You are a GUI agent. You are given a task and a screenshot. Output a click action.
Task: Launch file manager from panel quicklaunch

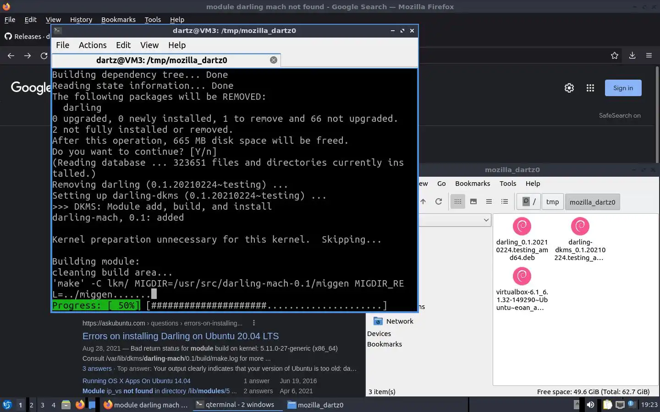click(66, 405)
